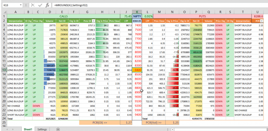Image resolution: width=268 pixels, height=131 pixels.
Task: Click the NIFTY label cell
Action: coord(137,16)
